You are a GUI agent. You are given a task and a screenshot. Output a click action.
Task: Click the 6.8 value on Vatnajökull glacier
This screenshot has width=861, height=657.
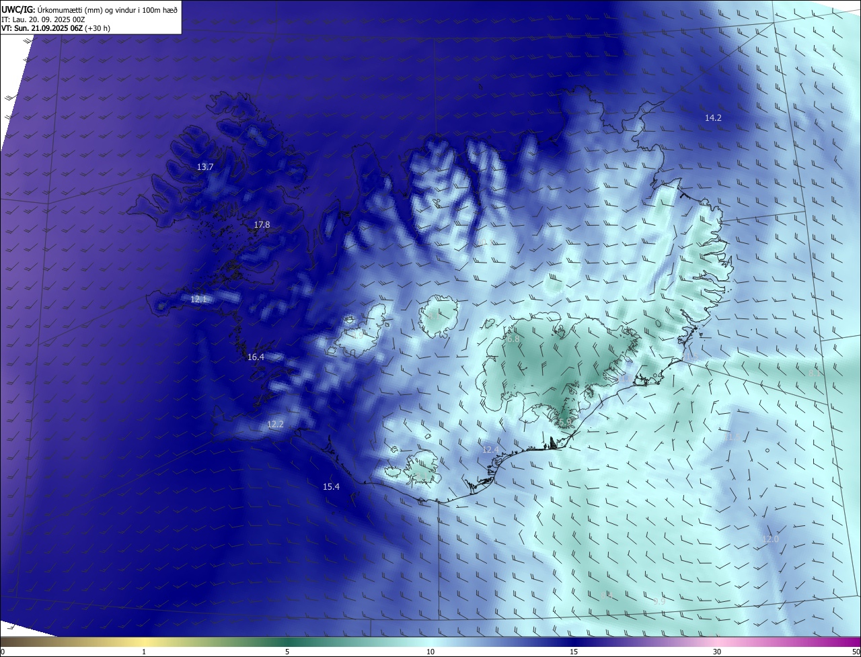(513, 339)
